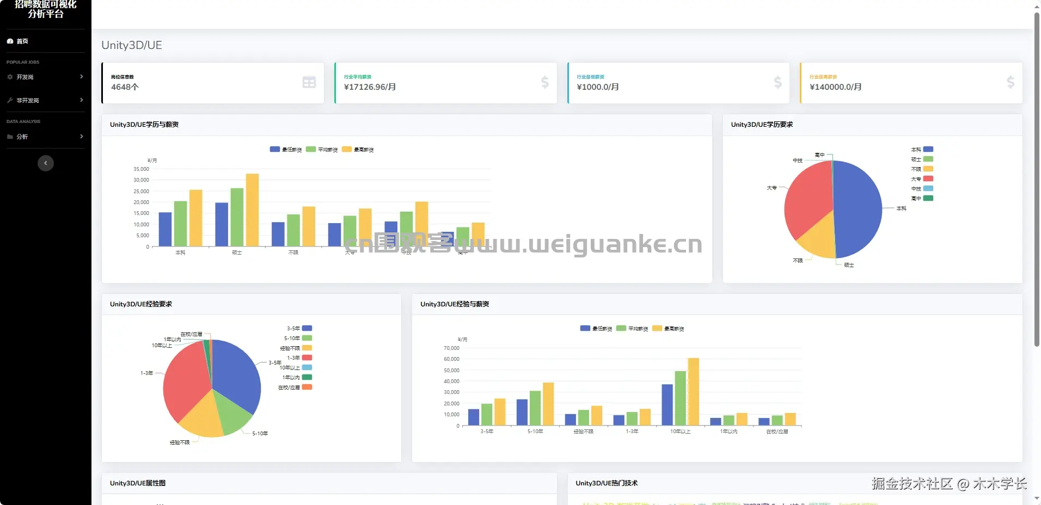Toggle 高中 legend entry in 学历要求 pie
This screenshot has width=1041, height=505.
[922, 198]
